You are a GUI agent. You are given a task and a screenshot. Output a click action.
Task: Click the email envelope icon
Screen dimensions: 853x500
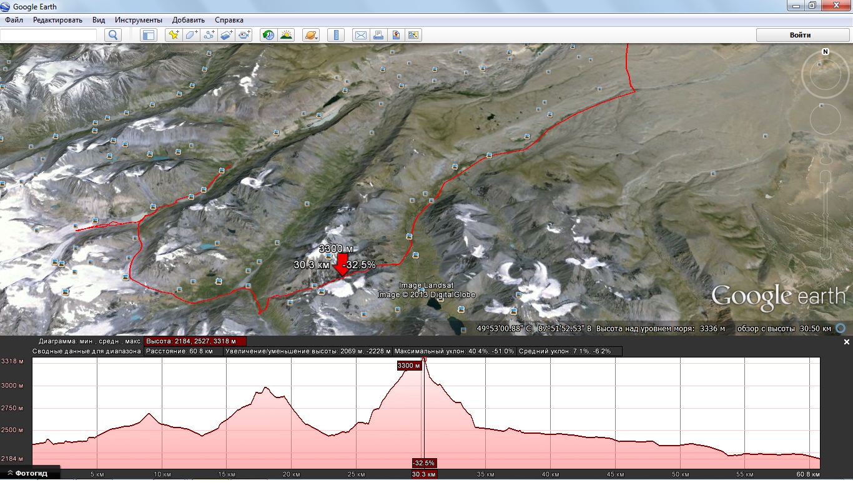coord(360,35)
